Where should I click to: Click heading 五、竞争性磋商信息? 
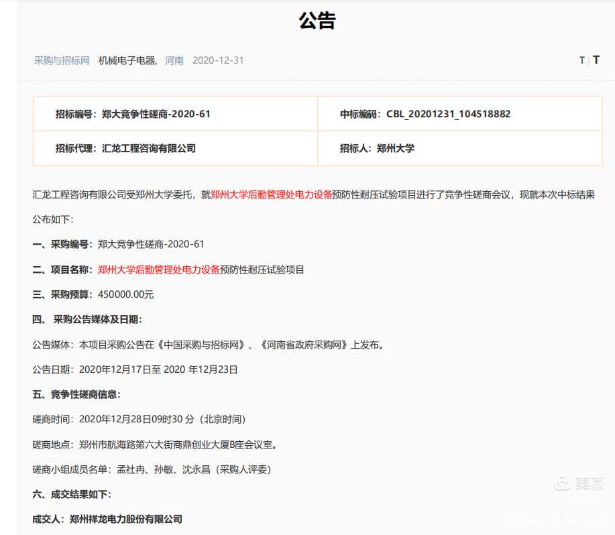[76, 394]
